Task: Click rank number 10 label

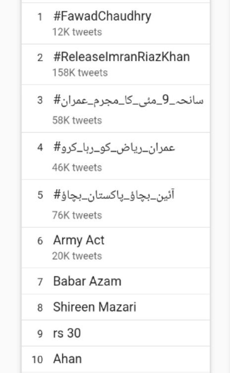Action: [x=37, y=360]
